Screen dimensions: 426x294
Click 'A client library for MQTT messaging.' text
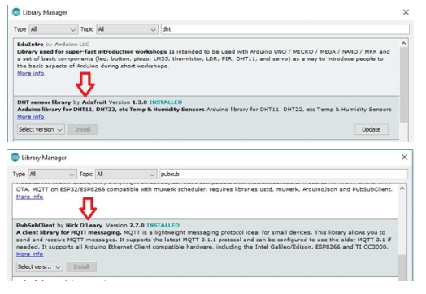[x=69, y=232]
